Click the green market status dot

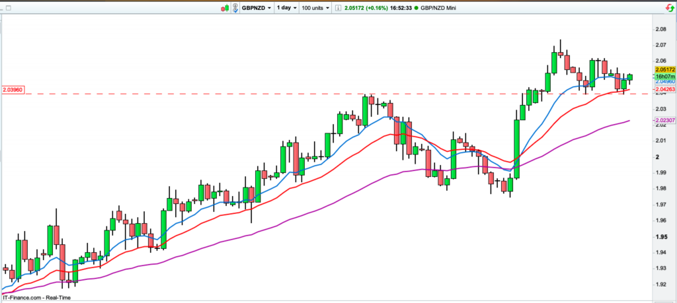coord(417,8)
